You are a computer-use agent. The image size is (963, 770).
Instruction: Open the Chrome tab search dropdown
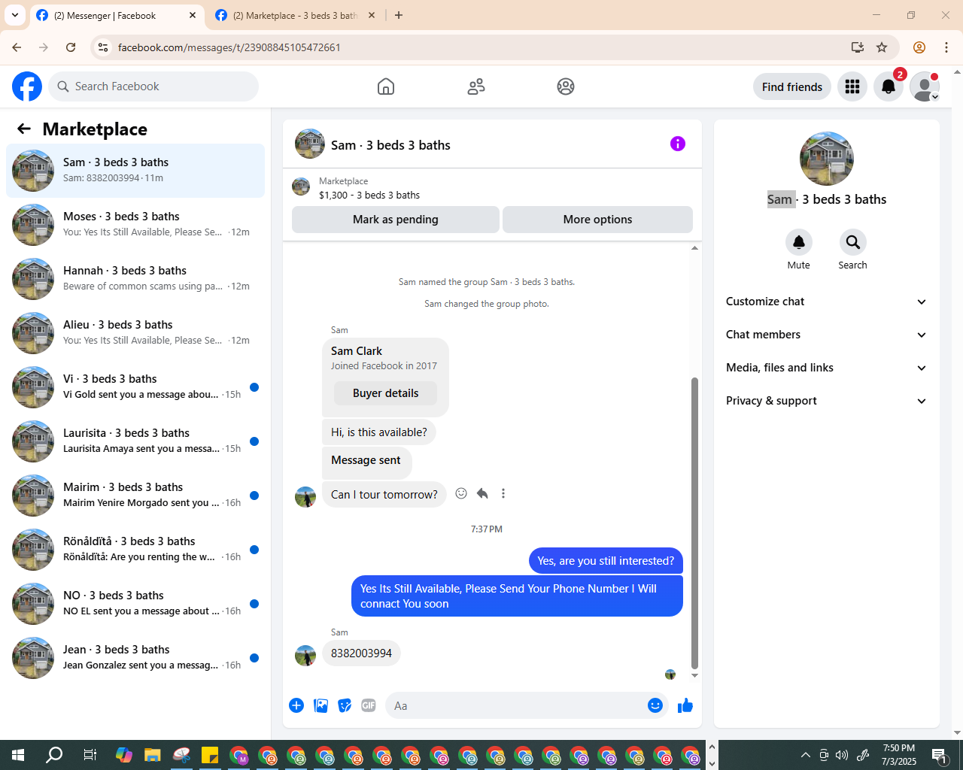coord(15,15)
